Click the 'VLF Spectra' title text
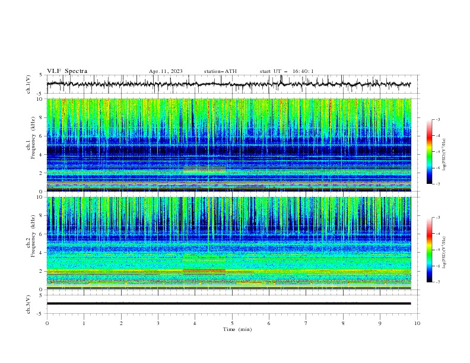 67,71
